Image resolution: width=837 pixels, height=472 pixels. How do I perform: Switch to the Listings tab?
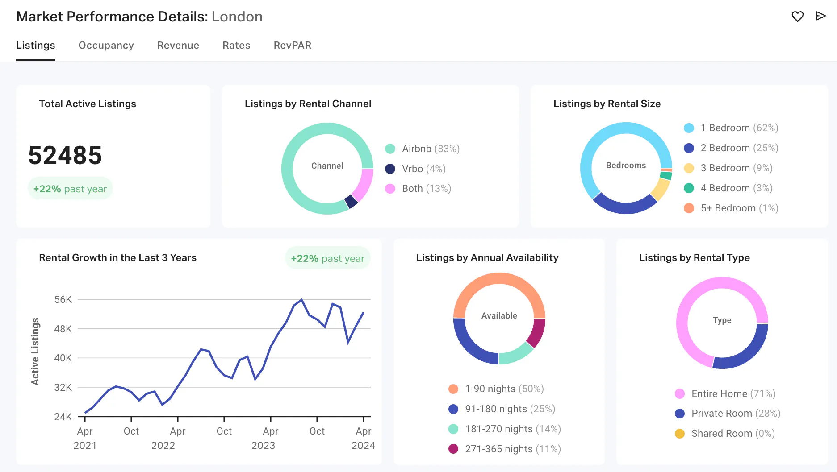pos(36,46)
